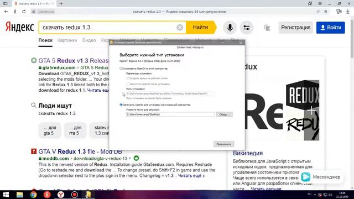Viewport: 354px width, 199px height.
Task: Switch to the Картинки tab
Action: point(67,40)
